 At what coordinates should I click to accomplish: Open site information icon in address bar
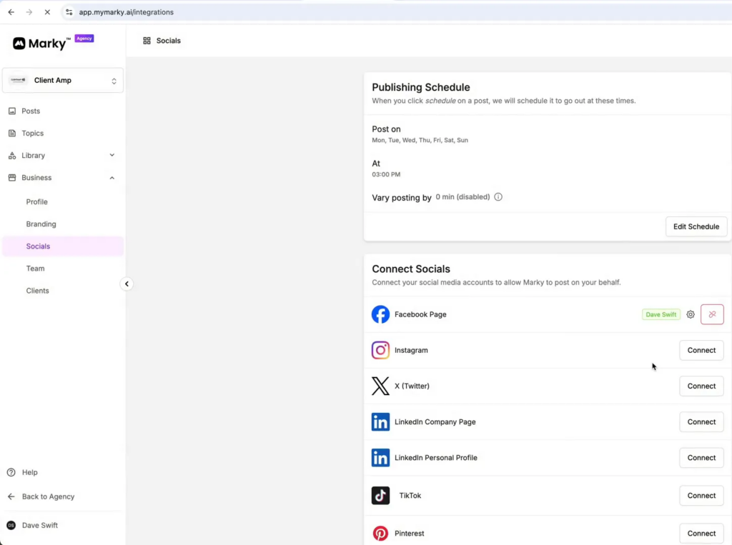[x=69, y=12]
